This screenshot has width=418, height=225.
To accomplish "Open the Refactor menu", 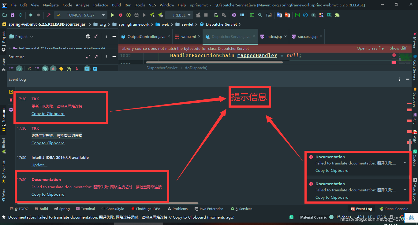I will (x=101, y=5).
